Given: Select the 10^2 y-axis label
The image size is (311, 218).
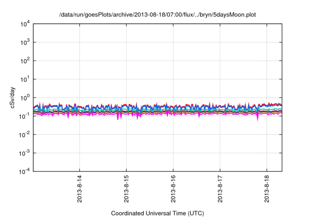Looking at the screenshot, I should tap(25, 61).
